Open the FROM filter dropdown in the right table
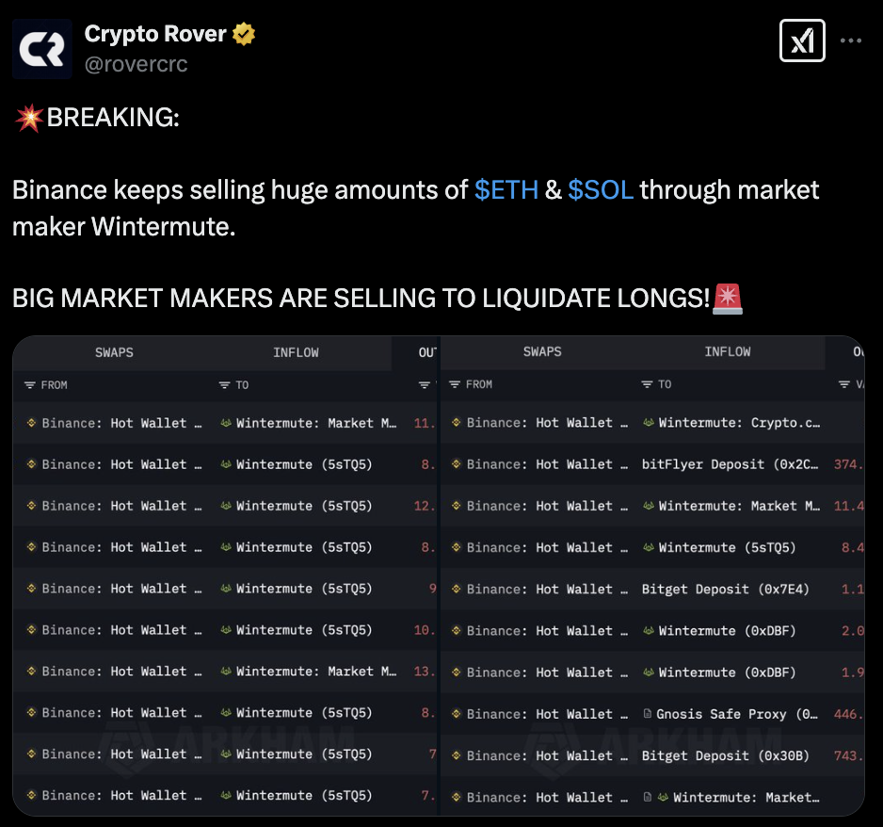The height and width of the screenshot is (827, 883). 455,384
